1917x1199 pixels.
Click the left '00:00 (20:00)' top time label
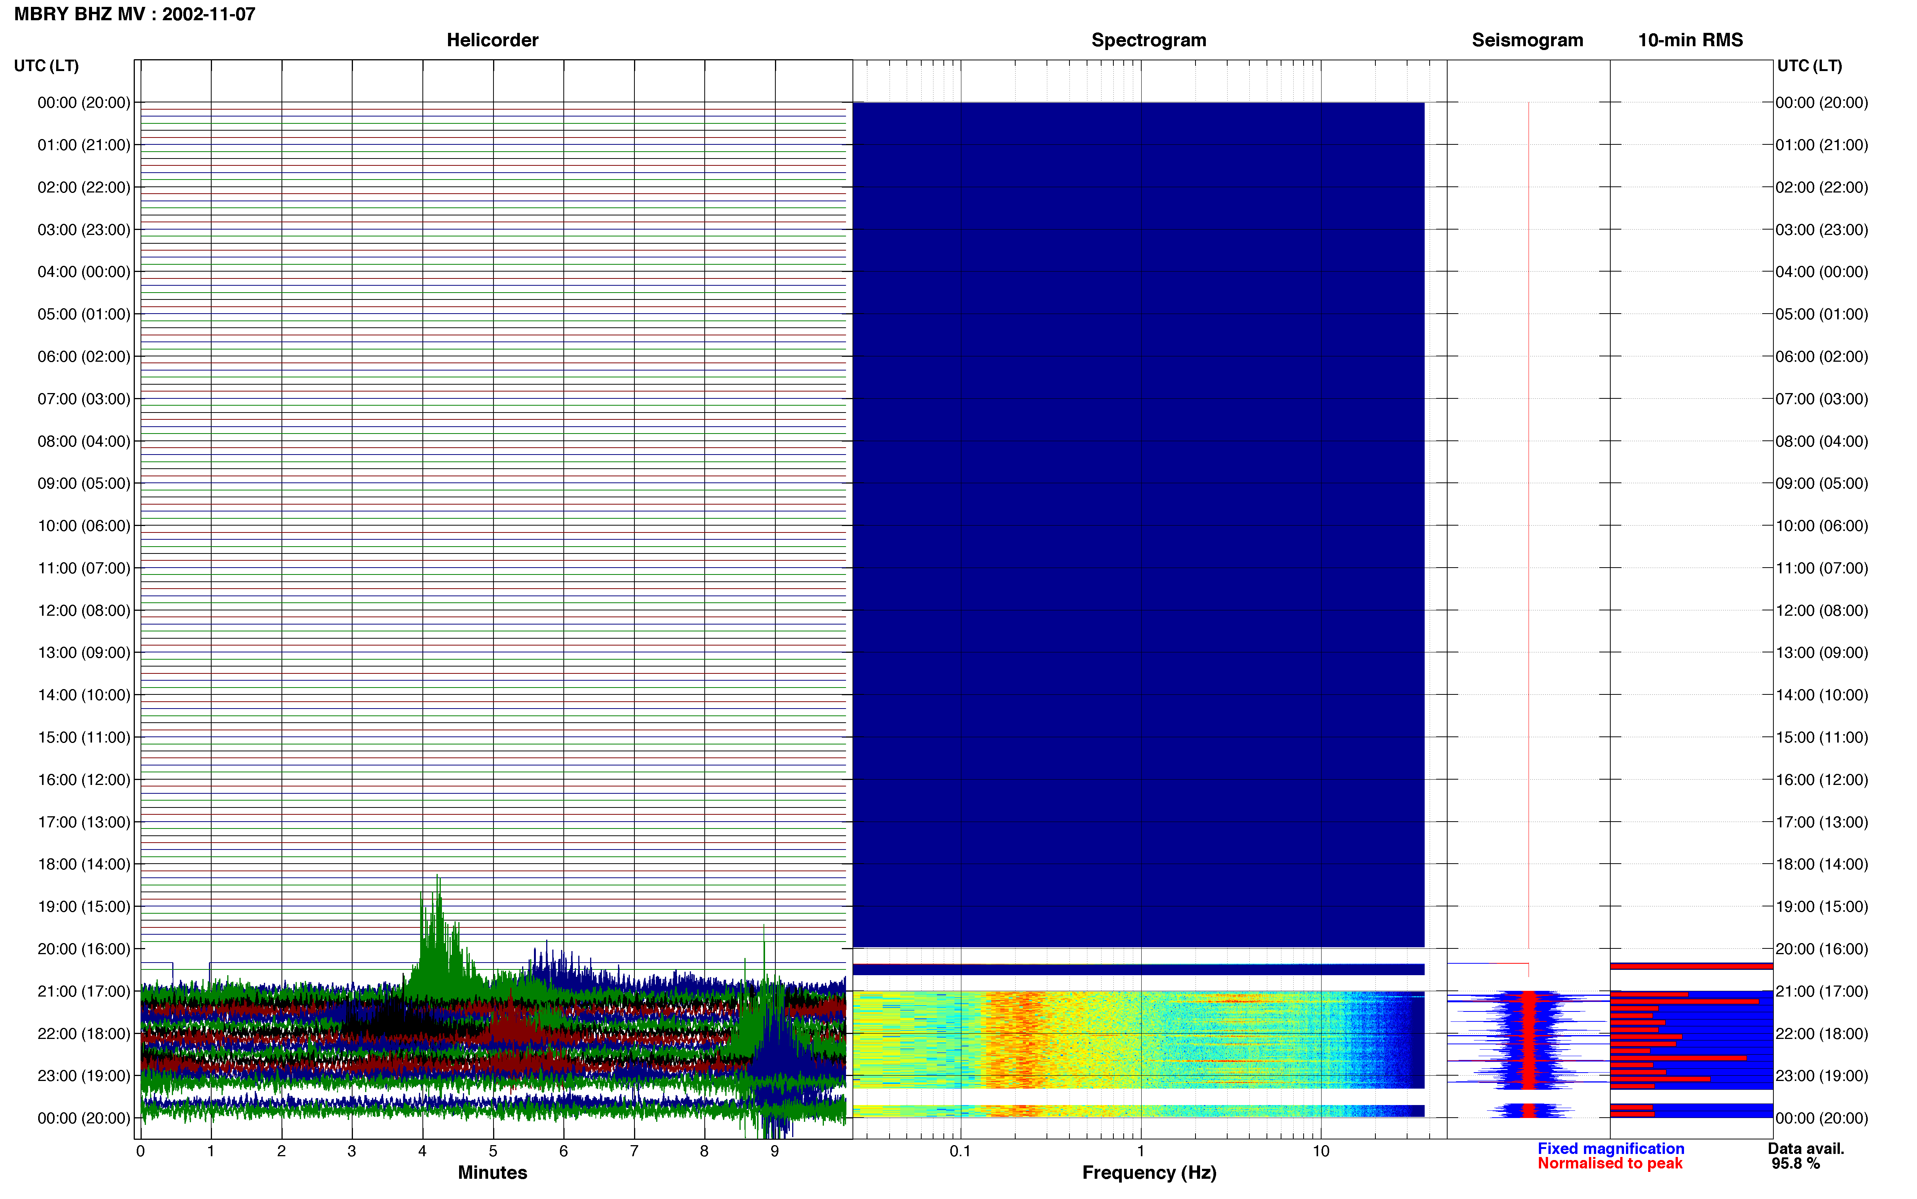point(84,102)
